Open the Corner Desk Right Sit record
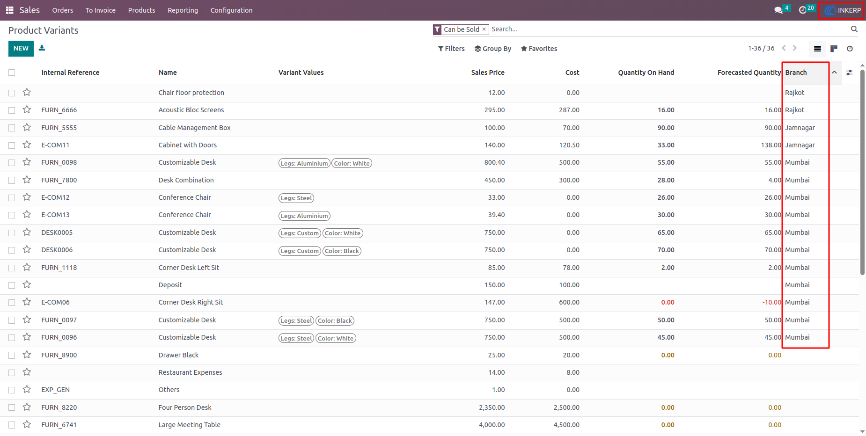The image size is (866, 436). point(191,302)
